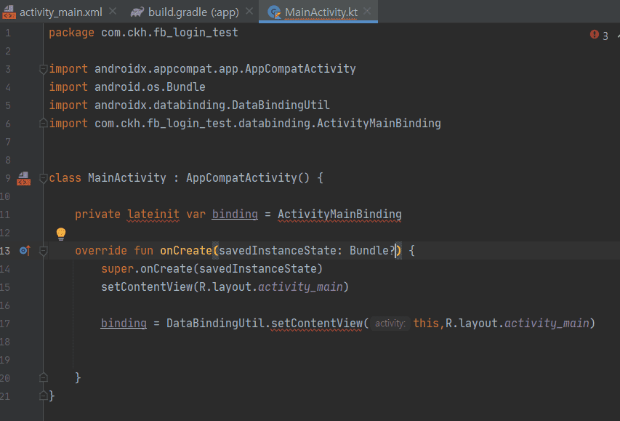Screen dimensions: 620x421
Task: Click the setContentView call on DataBindingUtil
Action: click(316, 324)
